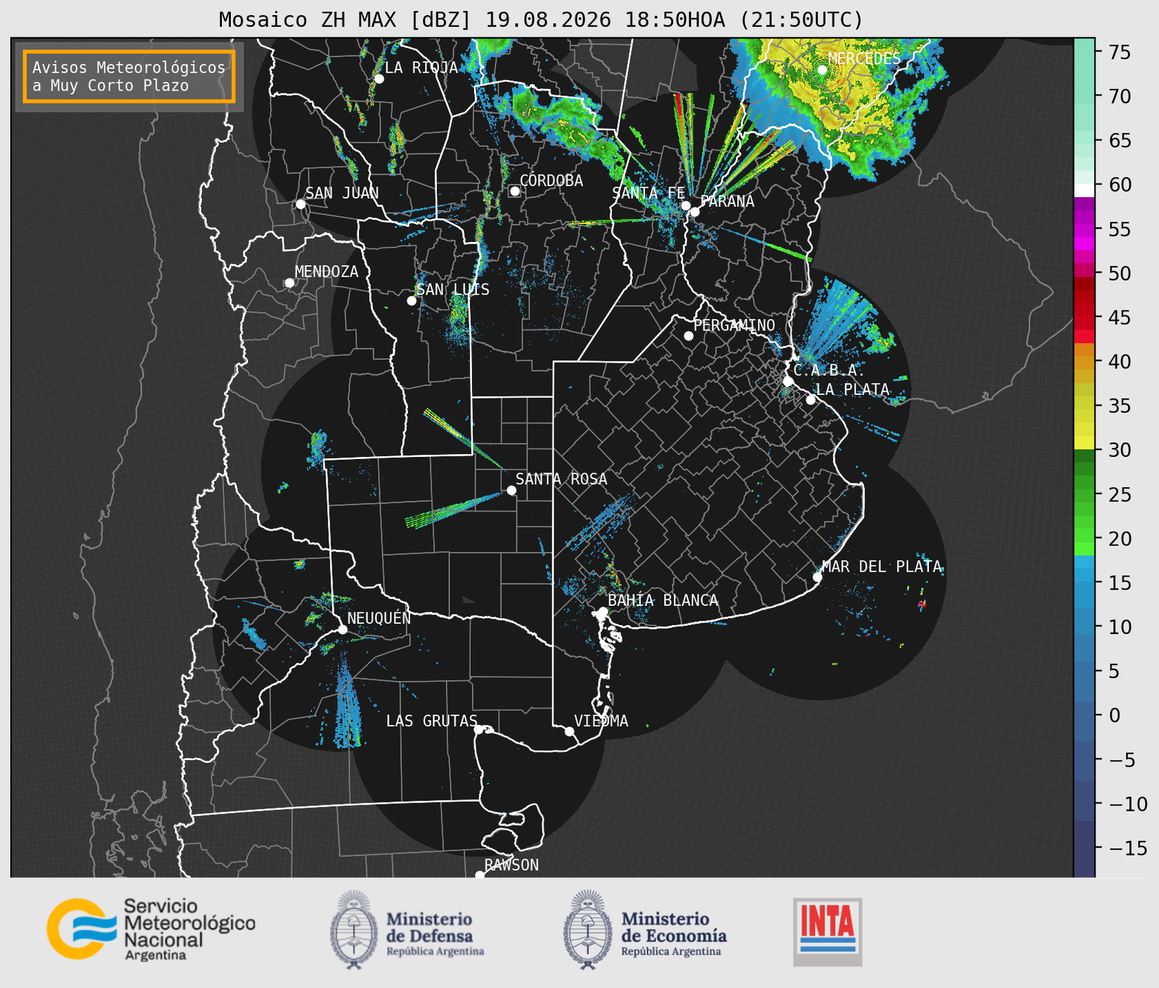
Task: Click the Santa Rosa city marker
Action: point(511,490)
